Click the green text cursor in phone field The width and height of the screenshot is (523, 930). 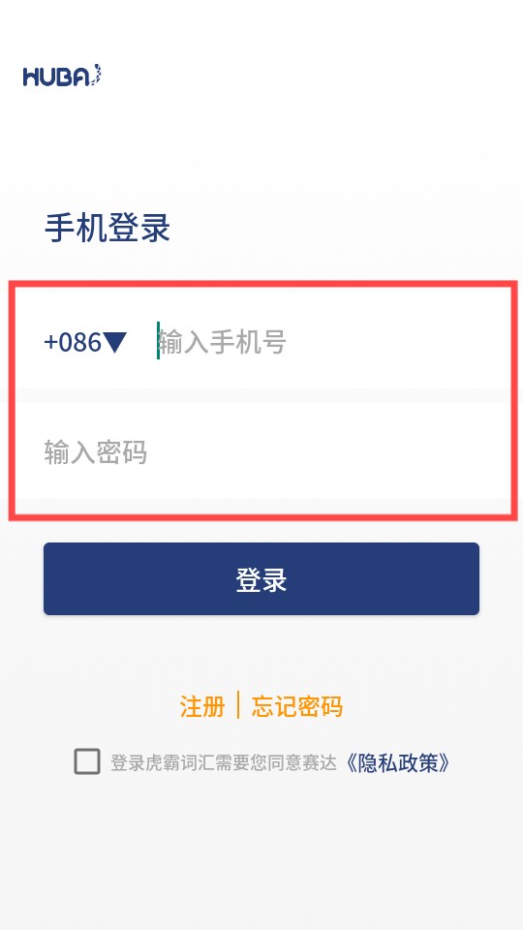[158, 340]
